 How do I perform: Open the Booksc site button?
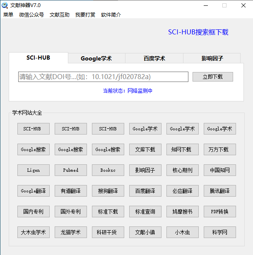point(108,170)
